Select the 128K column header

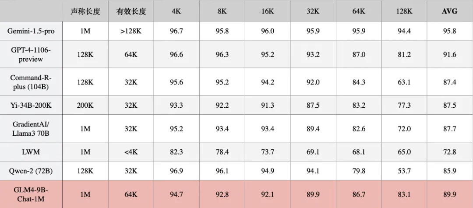tap(404, 11)
